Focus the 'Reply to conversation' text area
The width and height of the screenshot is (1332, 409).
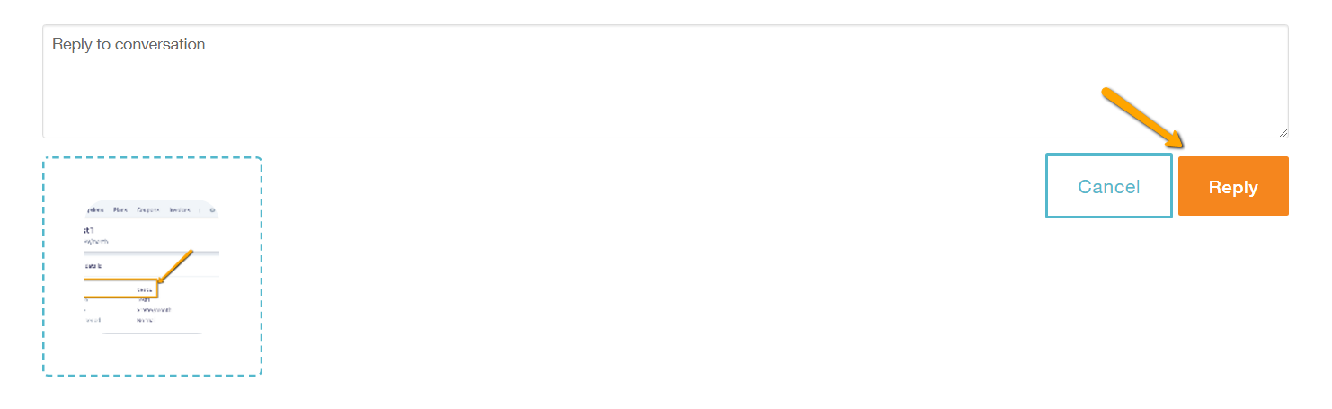click(665, 81)
